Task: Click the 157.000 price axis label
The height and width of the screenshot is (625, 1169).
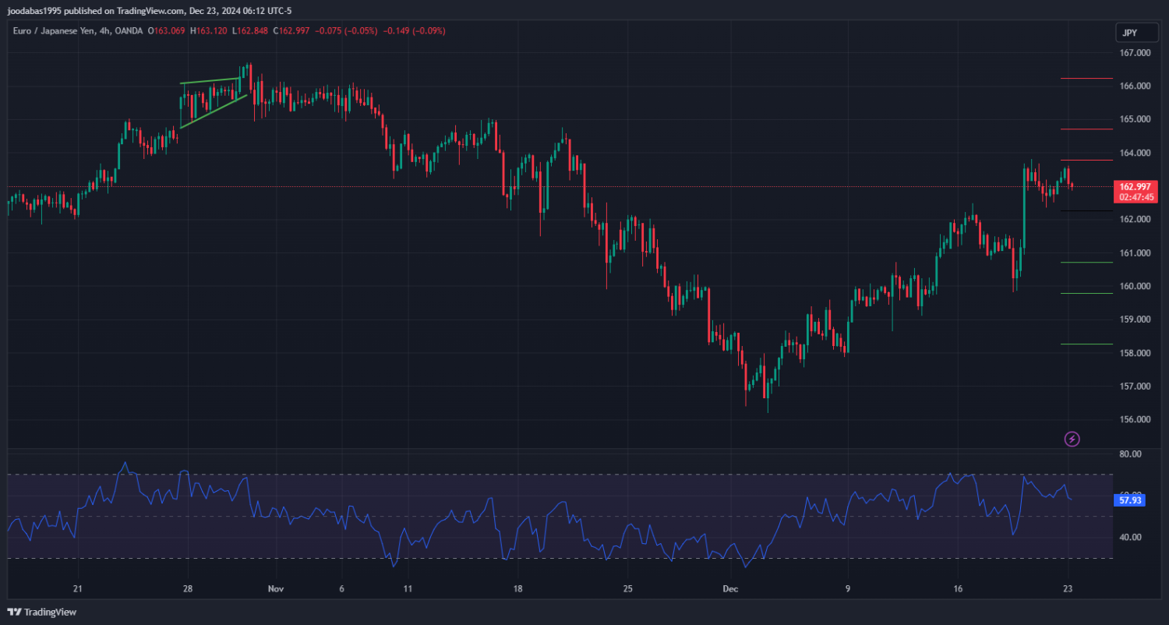Action: (x=1135, y=387)
